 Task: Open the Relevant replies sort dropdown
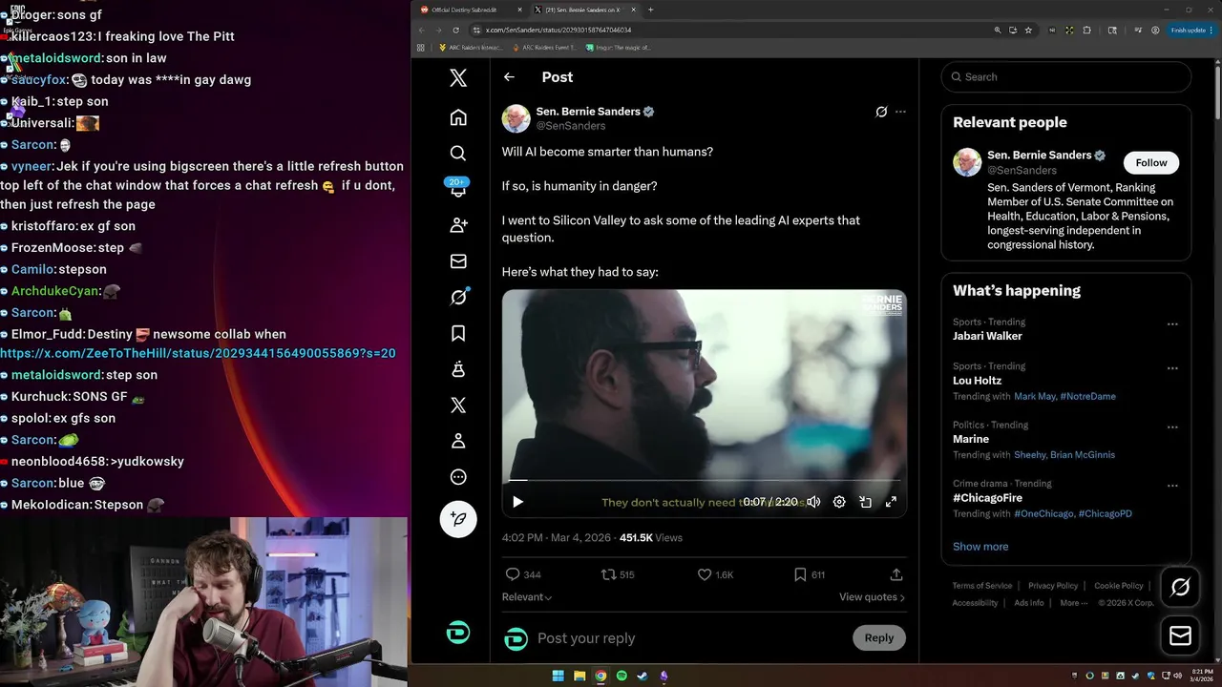[x=527, y=597]
